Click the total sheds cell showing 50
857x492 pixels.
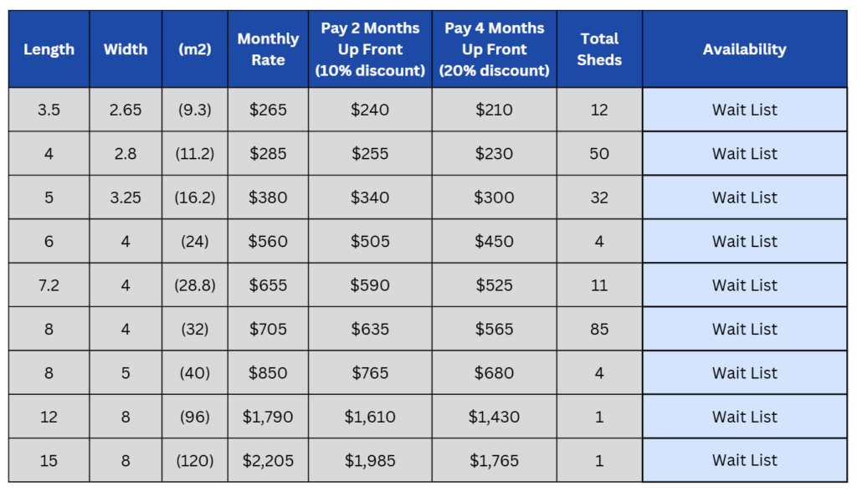coord(599,154)
